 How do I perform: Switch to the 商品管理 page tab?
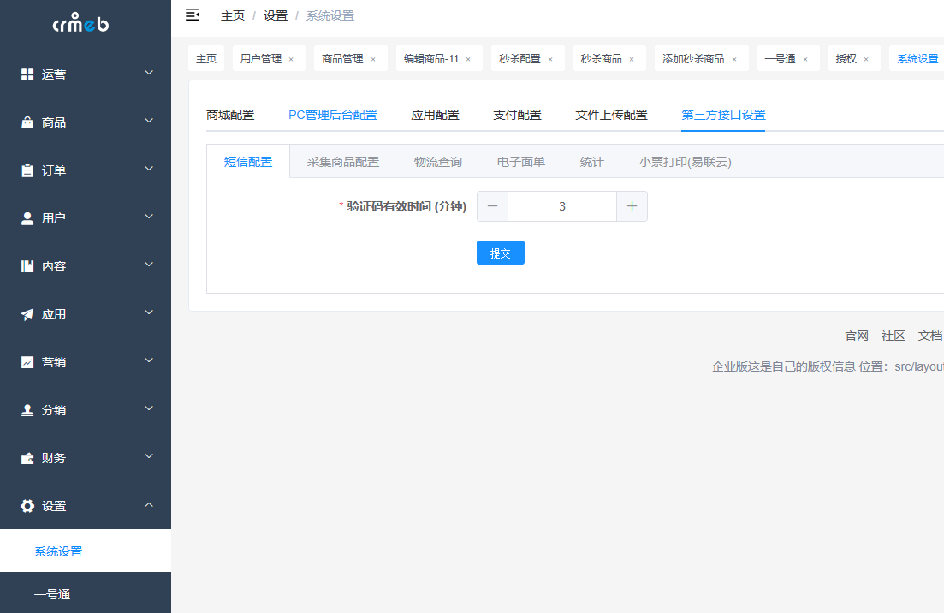click(x=350, y=58)
